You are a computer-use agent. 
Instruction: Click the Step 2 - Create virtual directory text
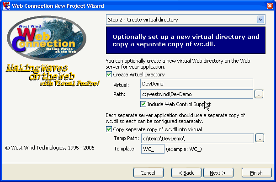pos(143,20)
